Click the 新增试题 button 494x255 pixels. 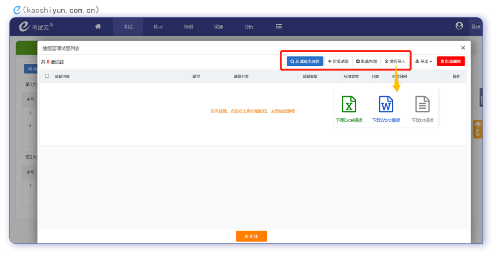point(338,61)
